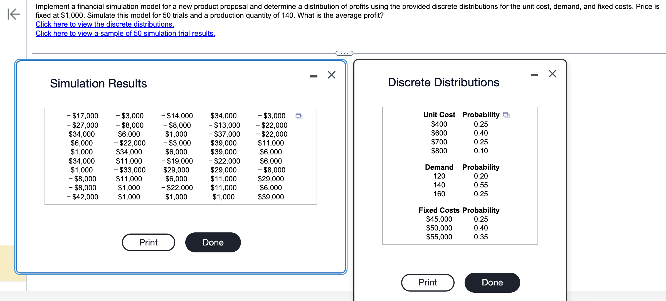This screenshot has width=666, height=301.
Task: Click the Unit Cost column header
Action: click(439, 115)
